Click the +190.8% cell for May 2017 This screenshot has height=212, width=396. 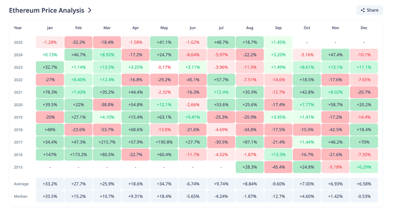coord(164,142)
